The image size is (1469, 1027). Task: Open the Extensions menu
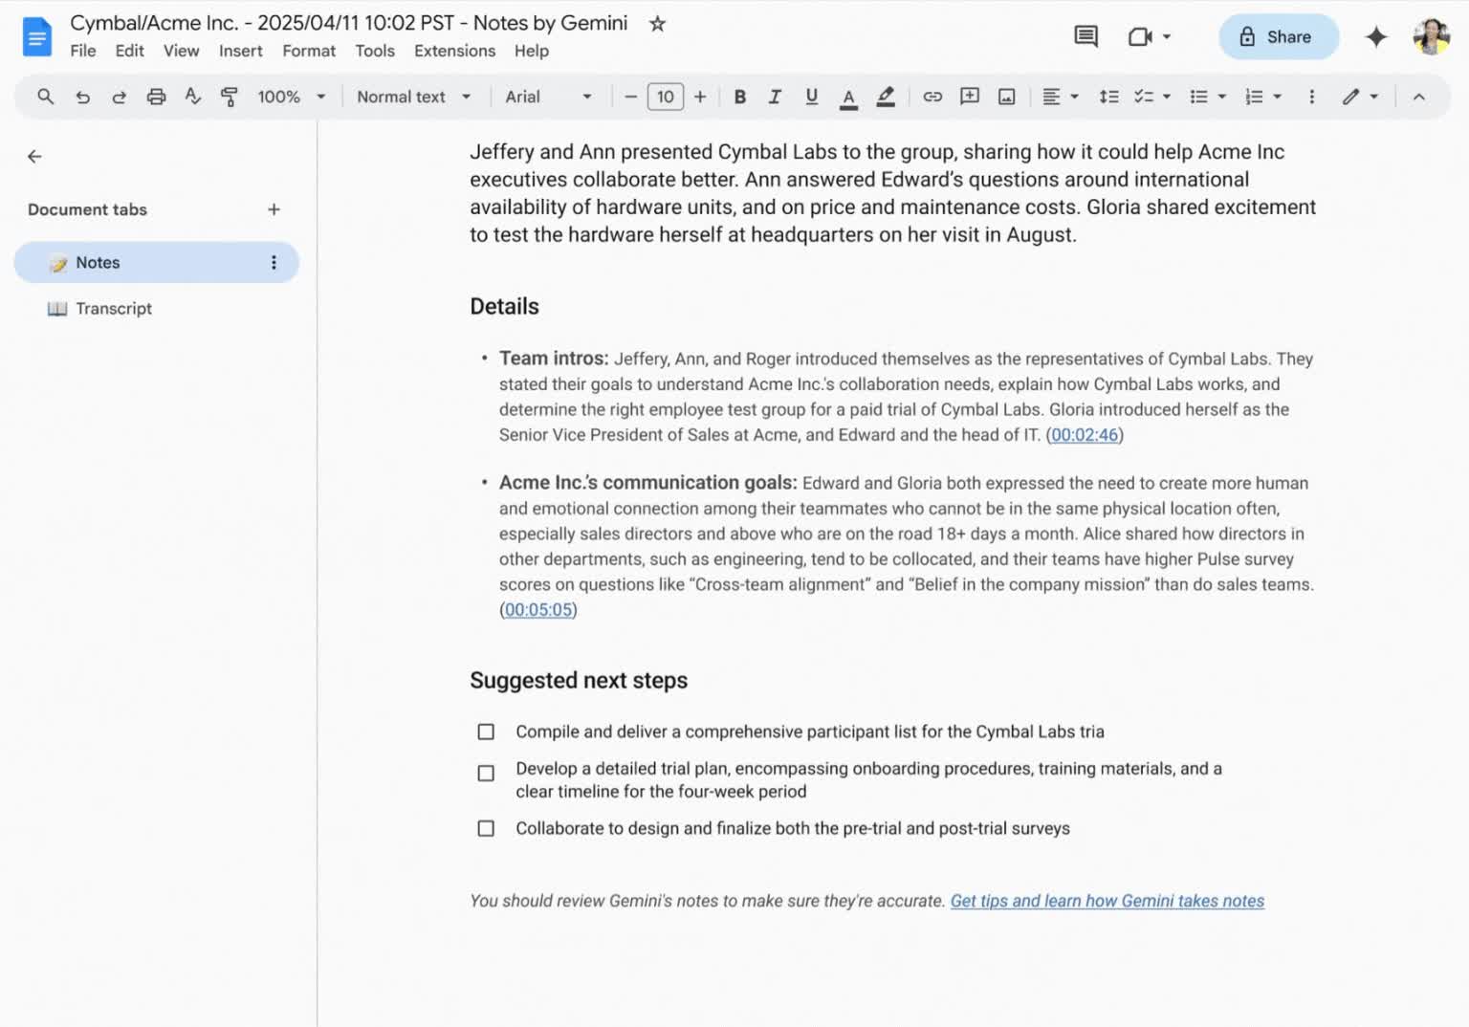[454, 51]
